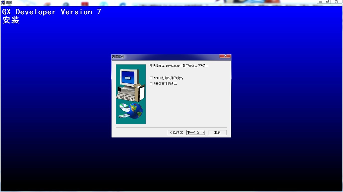Screen dimensions: 343x192
Task: Click the open cardboard box graphic
Action: [x=140, y=92]
